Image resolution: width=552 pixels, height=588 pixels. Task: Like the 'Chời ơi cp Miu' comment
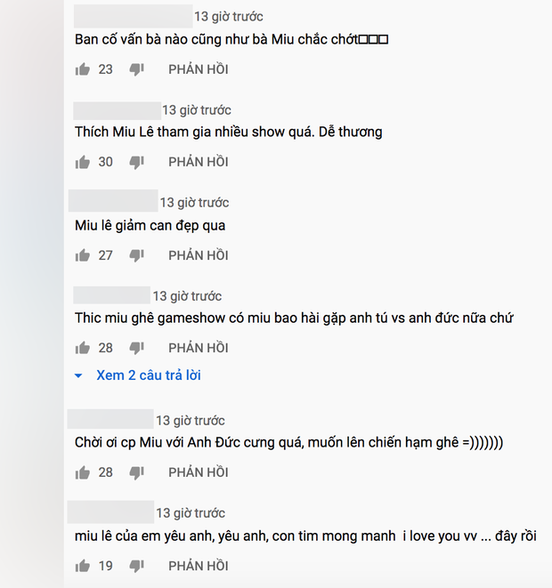(82, 472)
